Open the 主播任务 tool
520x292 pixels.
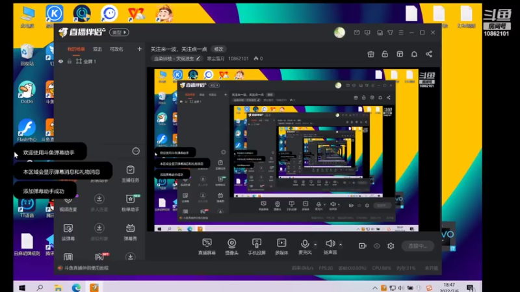point(131,174)
